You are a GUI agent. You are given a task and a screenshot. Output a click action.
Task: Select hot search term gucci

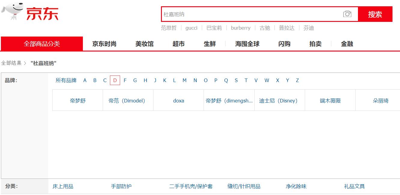coord(192,28)
